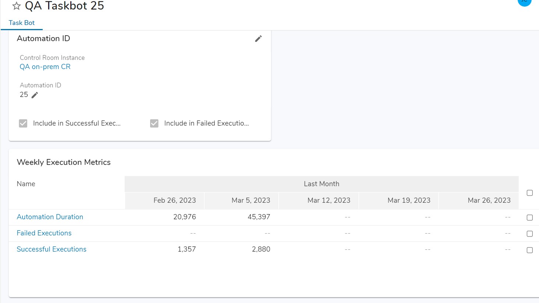Open the QA on-prem CR link
The width and height of the screenshot is (539, 303).
(x=45, y=67)
